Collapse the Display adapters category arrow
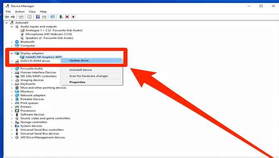Screen dimensions: 279x158 point(12,53)
